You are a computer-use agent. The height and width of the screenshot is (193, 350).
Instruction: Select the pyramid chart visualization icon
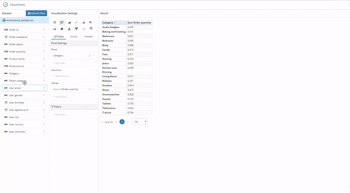69,29
